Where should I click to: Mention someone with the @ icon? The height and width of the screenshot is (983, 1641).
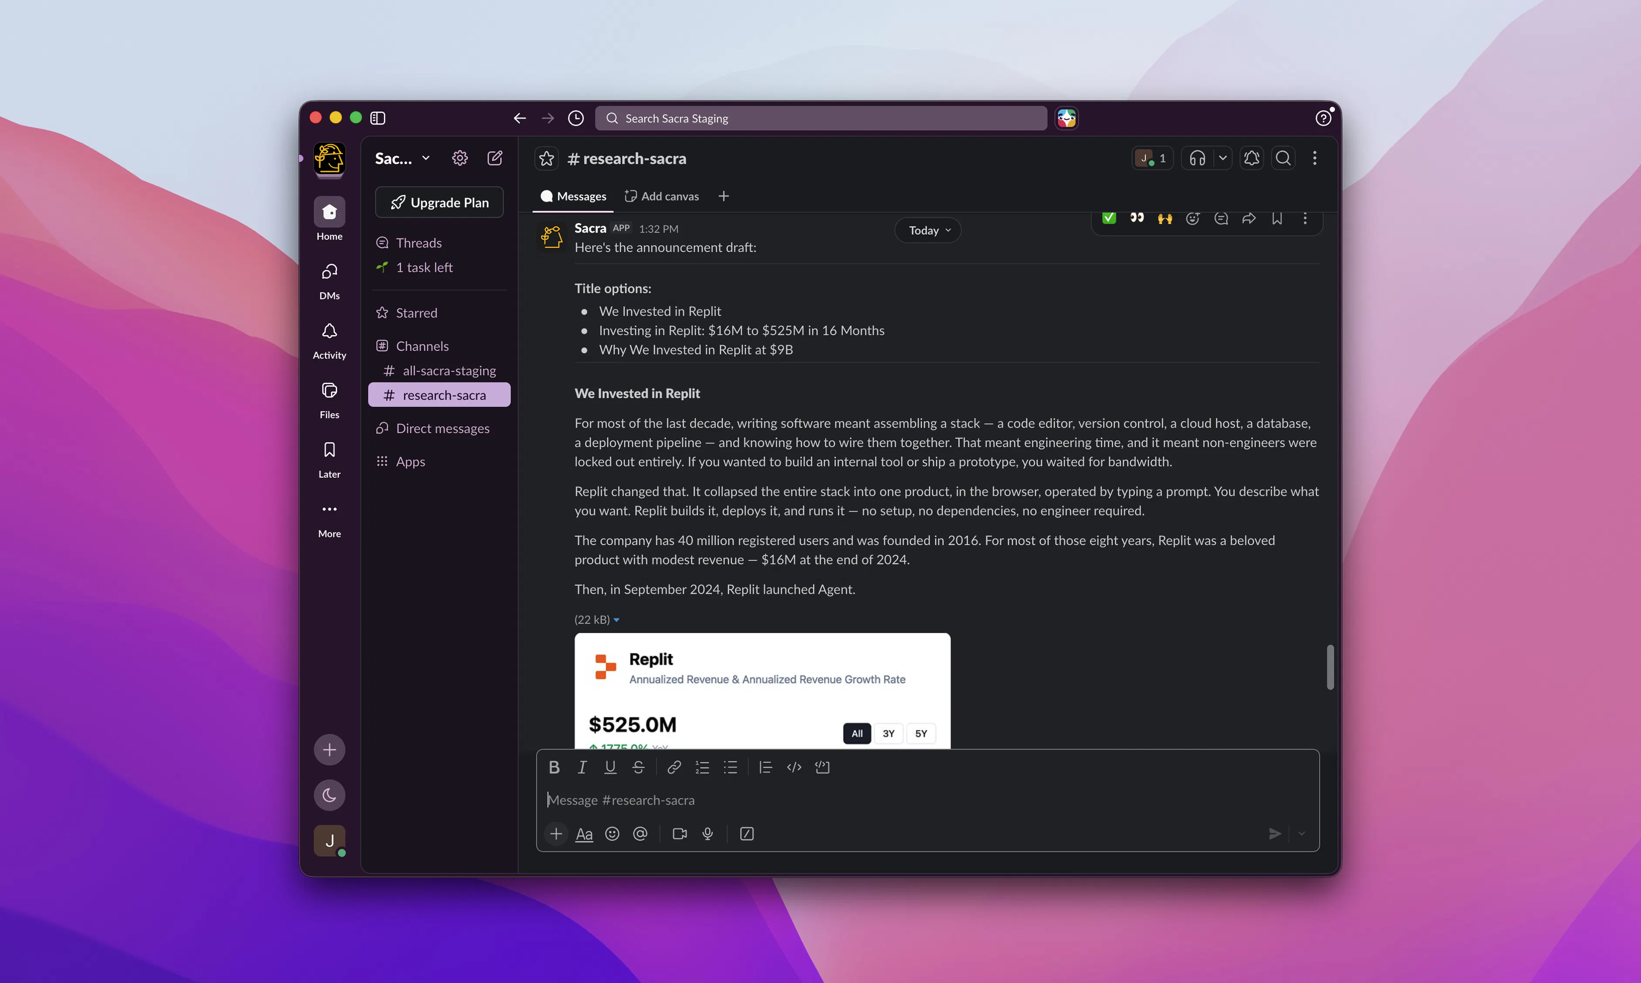640,833
